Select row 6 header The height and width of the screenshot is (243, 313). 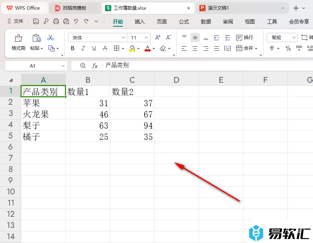pos(10,147)
